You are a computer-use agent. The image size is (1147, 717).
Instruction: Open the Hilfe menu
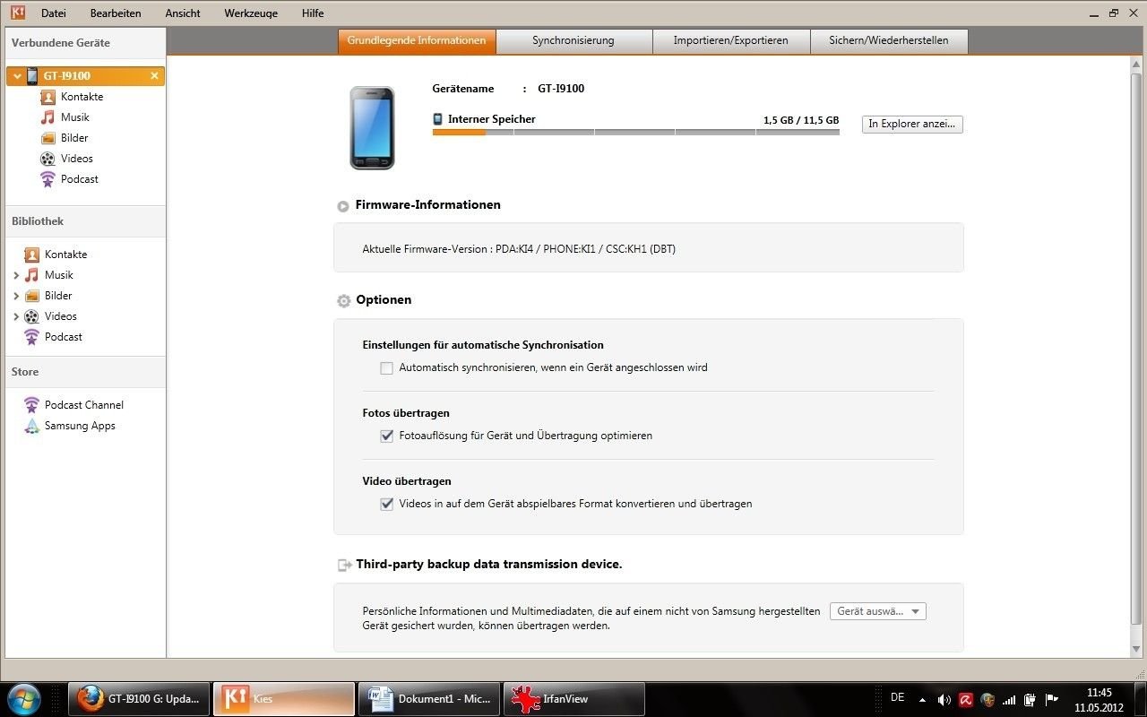point(313,13)
